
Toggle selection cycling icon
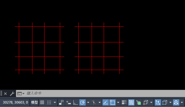coord(138,102)
